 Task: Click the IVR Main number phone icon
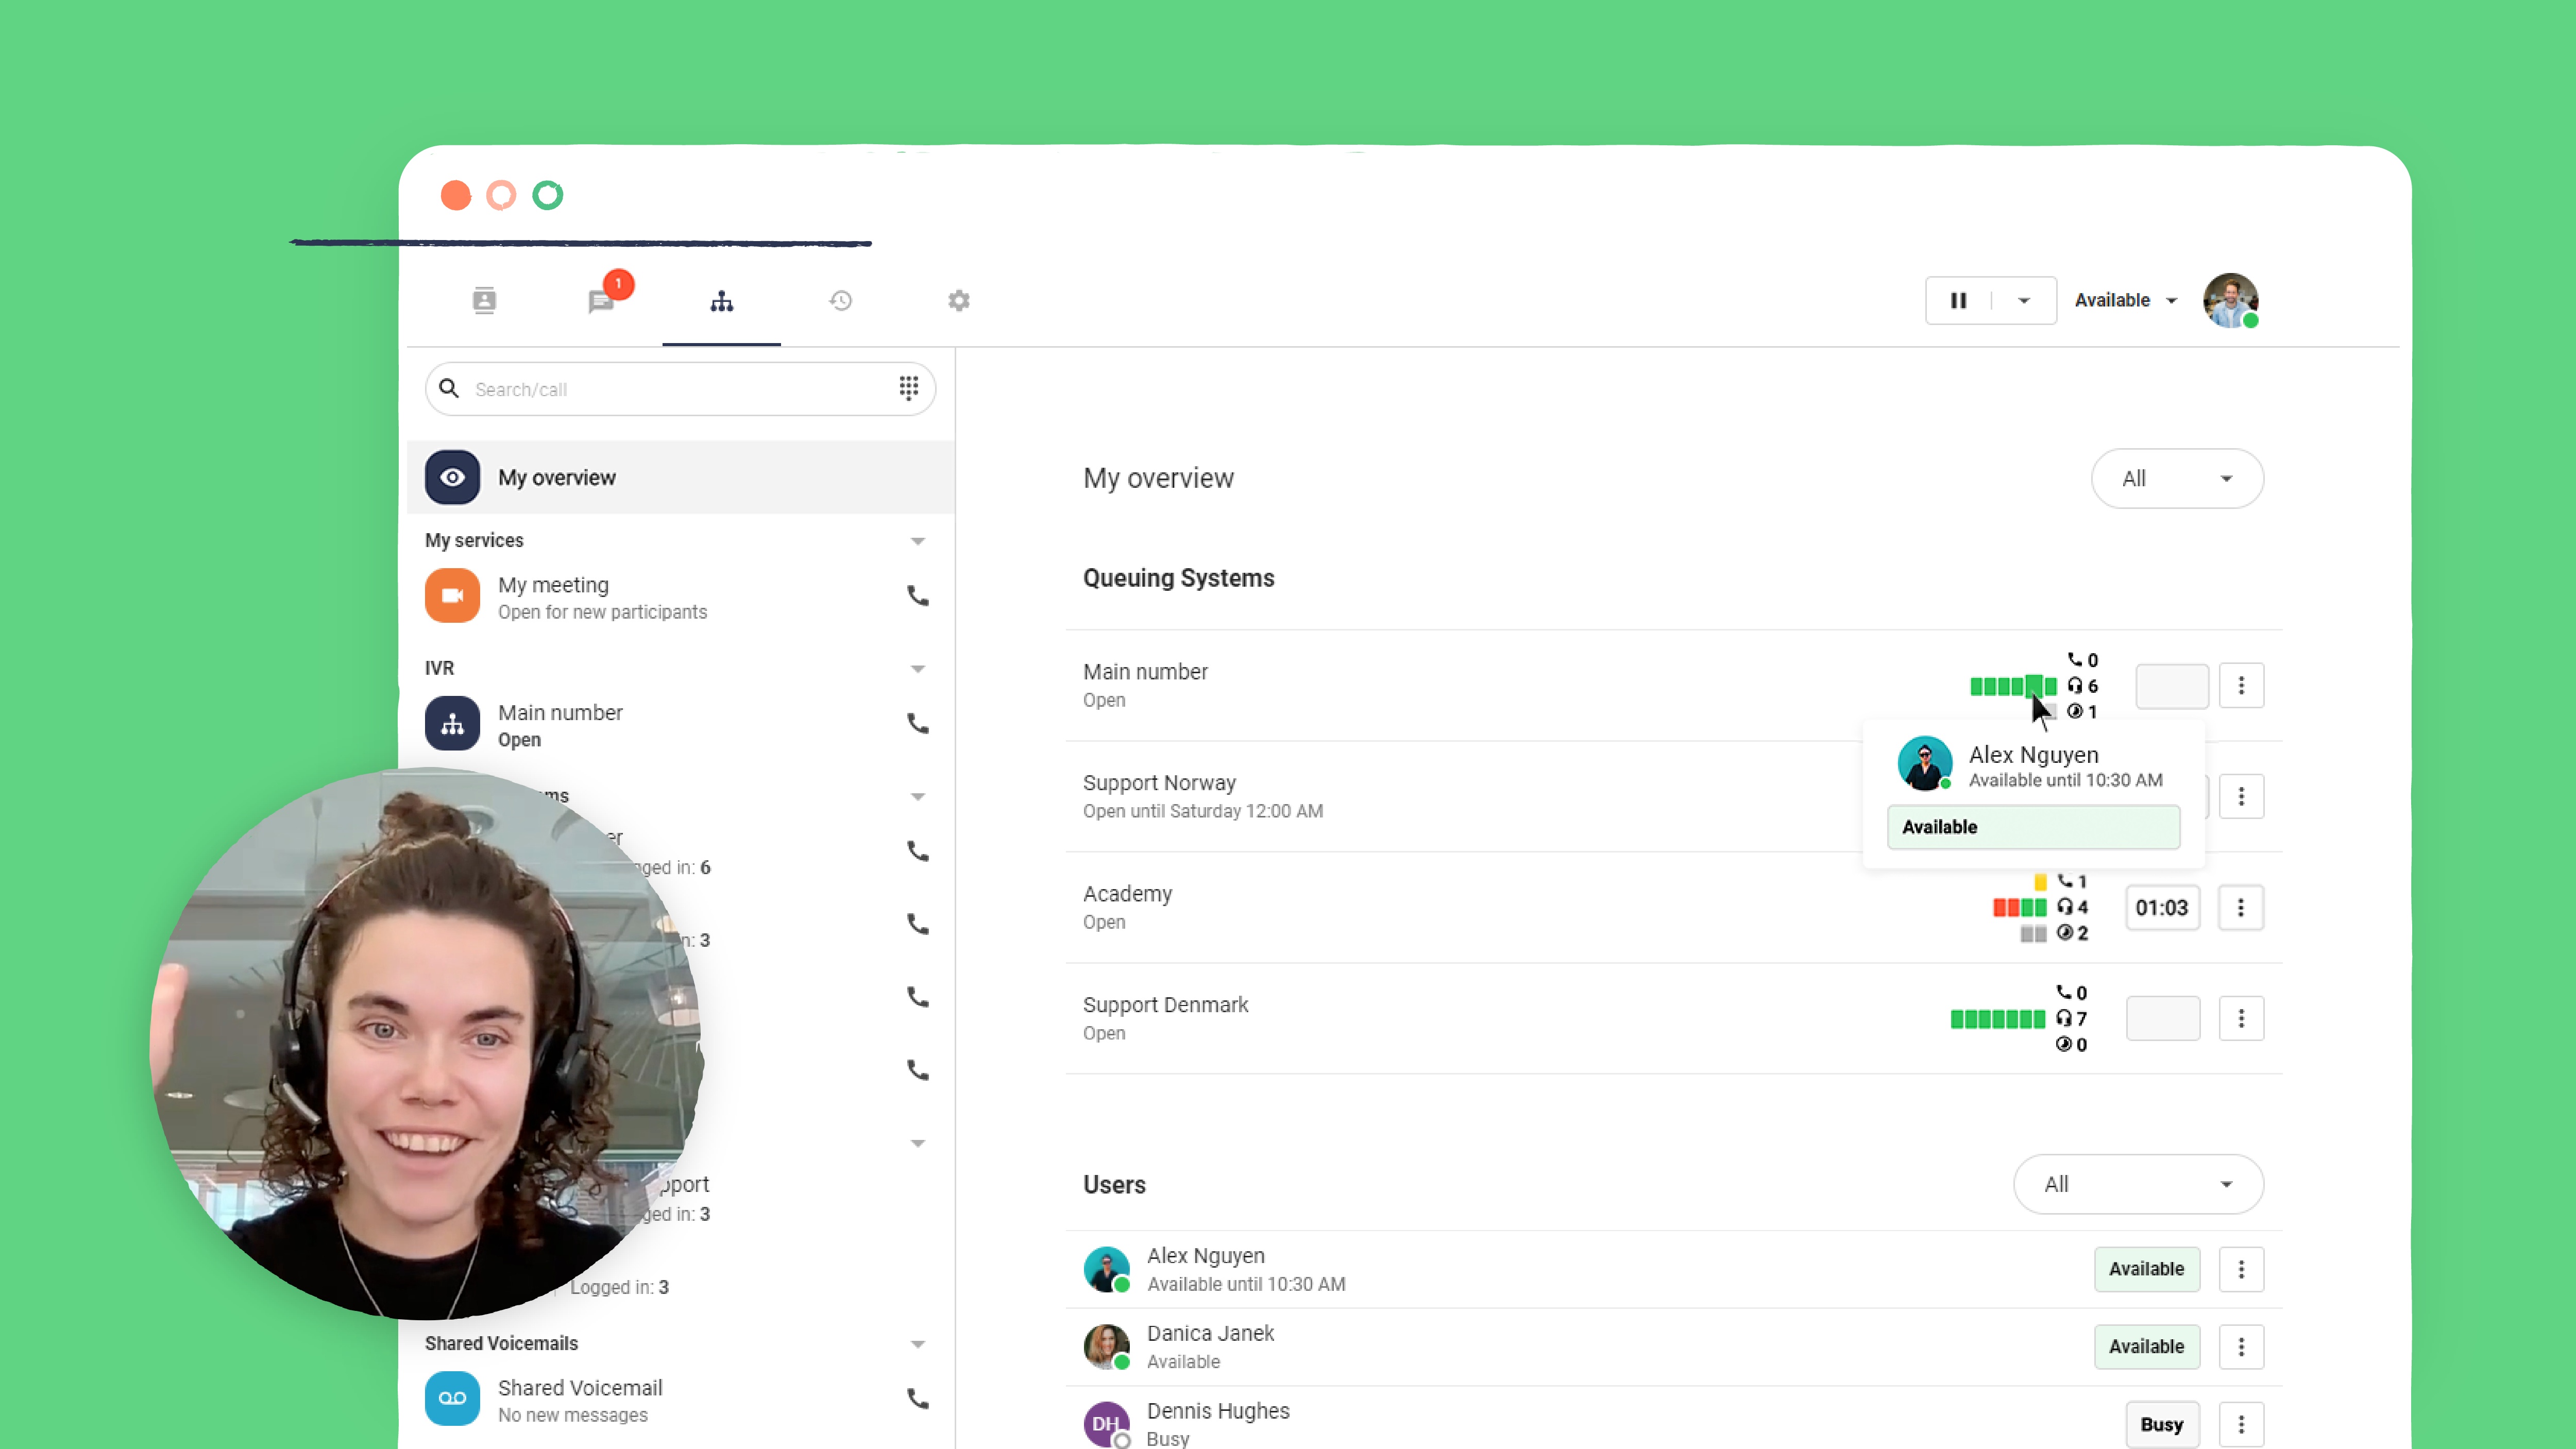coord(917,723)
